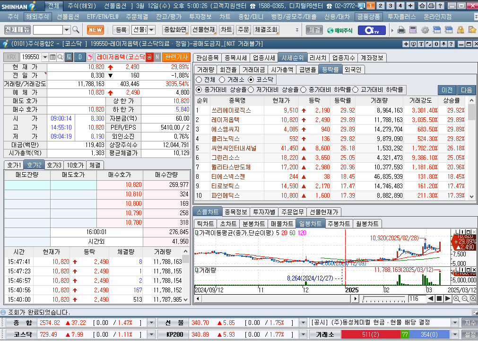Zoom out the chart with minus magnifier
Image resolution: width=478 pixels, height=341 pixels.
pos(465,298)
